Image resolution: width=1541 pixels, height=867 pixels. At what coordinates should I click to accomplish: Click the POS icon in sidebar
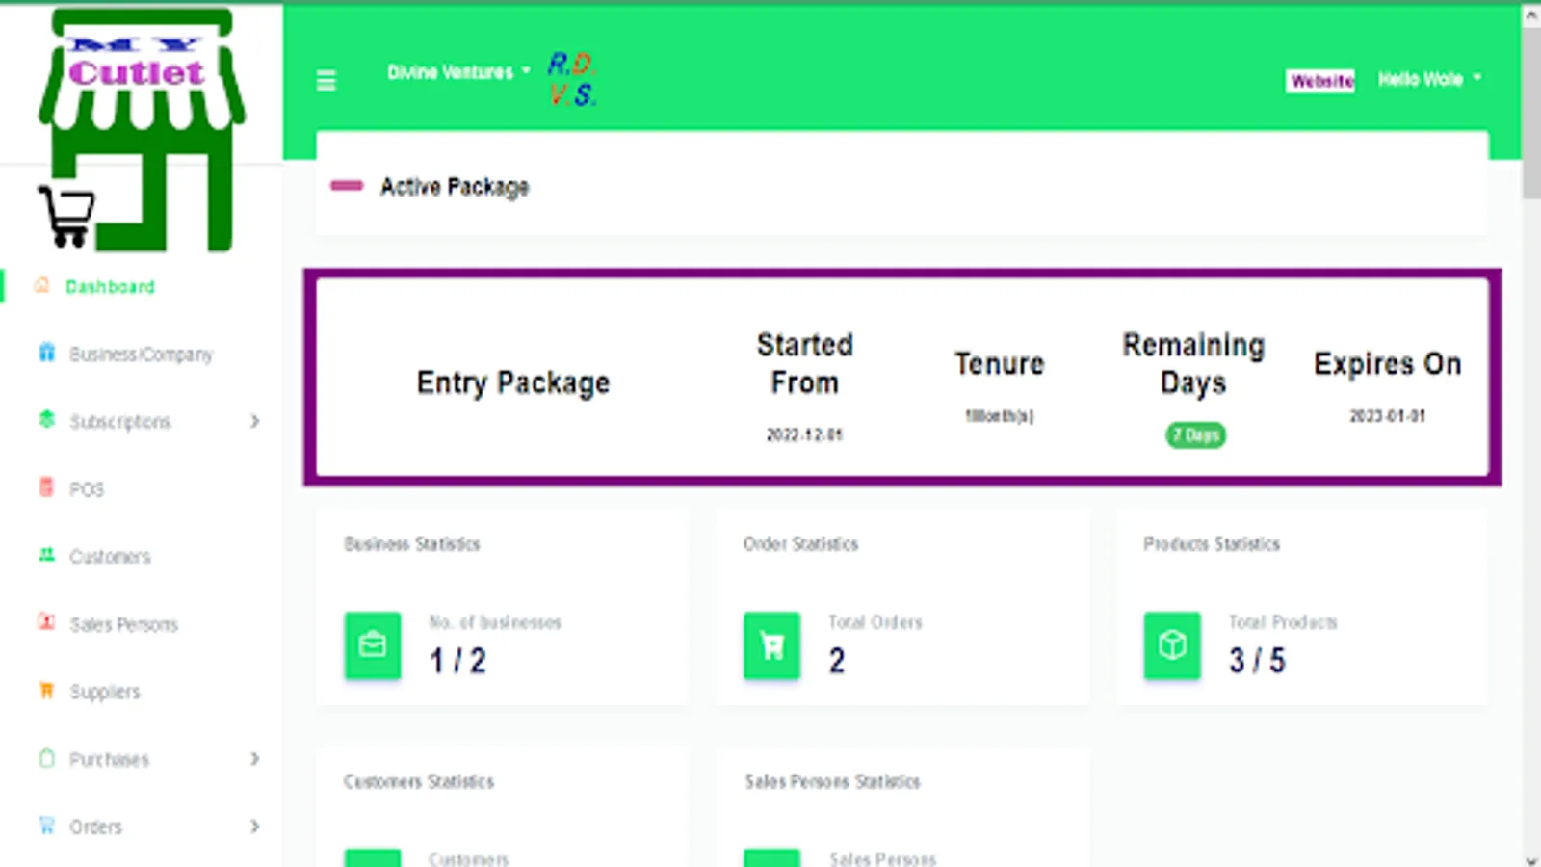46,487
